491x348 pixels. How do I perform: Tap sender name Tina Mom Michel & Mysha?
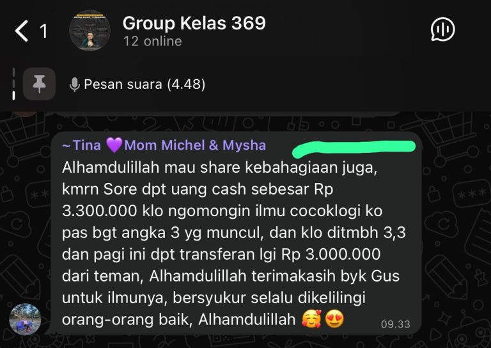164,145
